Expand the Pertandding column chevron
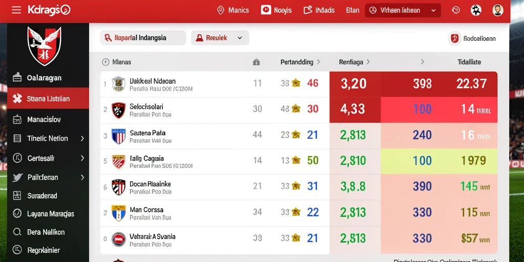This screenshot has height=262, width=524. 318,62
